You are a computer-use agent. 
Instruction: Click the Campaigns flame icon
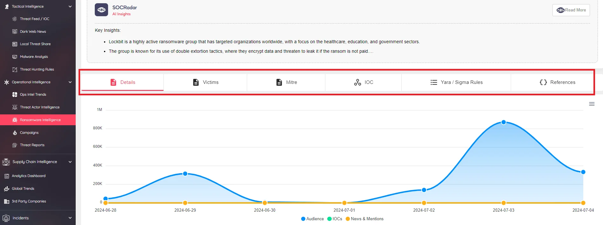(15, 133)
